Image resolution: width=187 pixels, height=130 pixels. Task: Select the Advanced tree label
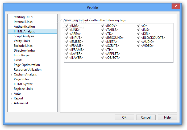(21, 103)
